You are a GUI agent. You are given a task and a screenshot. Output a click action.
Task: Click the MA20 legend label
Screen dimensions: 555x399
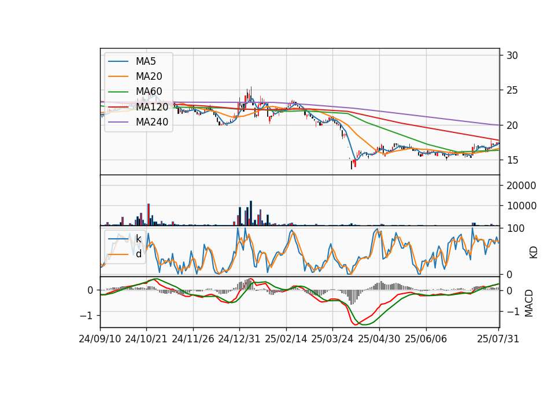149,76
